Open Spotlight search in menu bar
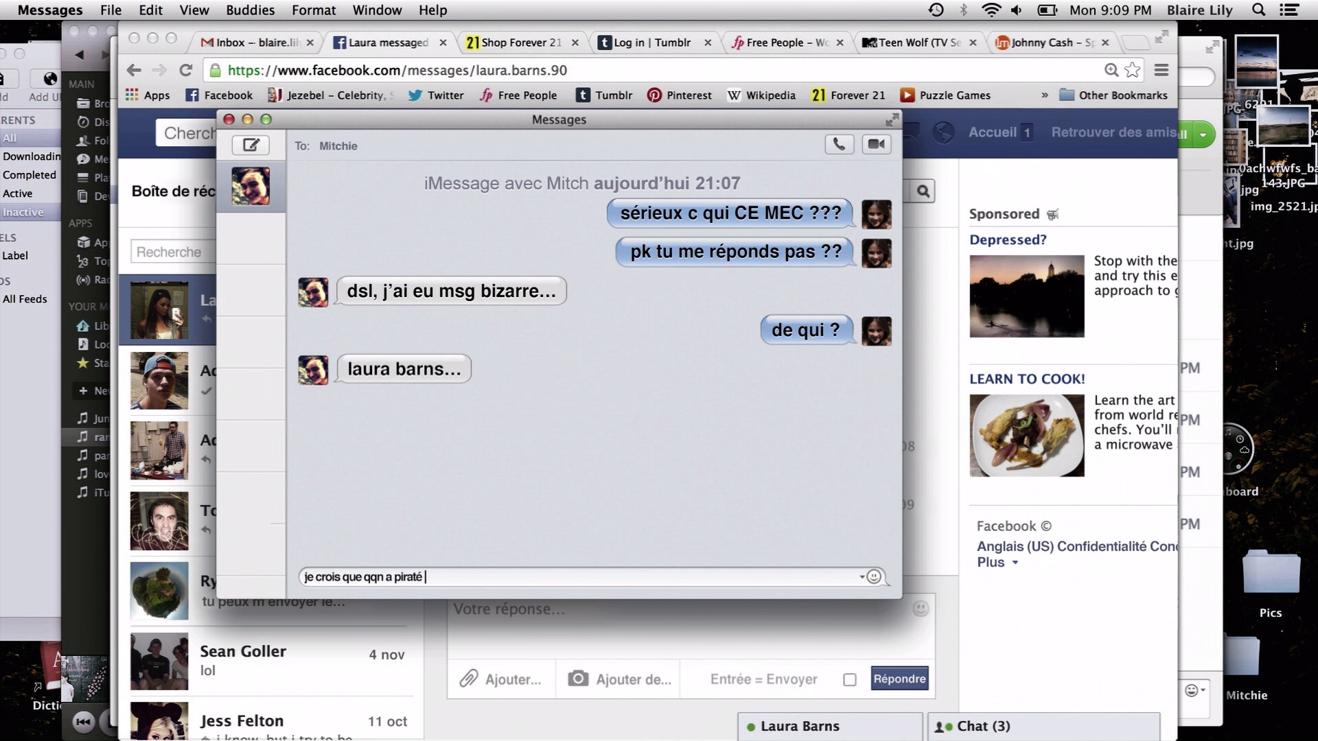 tap(1258, 10)
